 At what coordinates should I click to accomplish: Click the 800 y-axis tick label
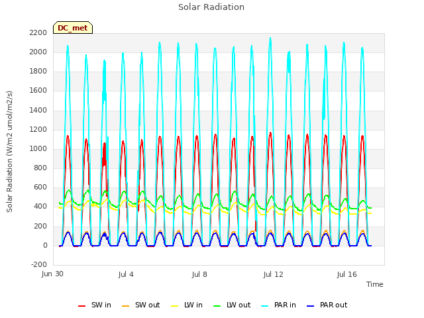40,168
